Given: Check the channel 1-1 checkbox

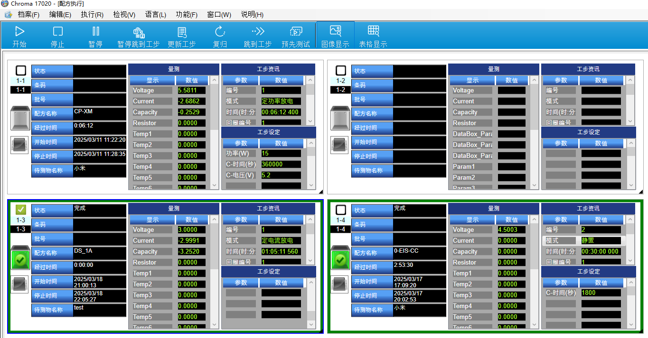Looking at the screenshot, I should click(21, 71).
